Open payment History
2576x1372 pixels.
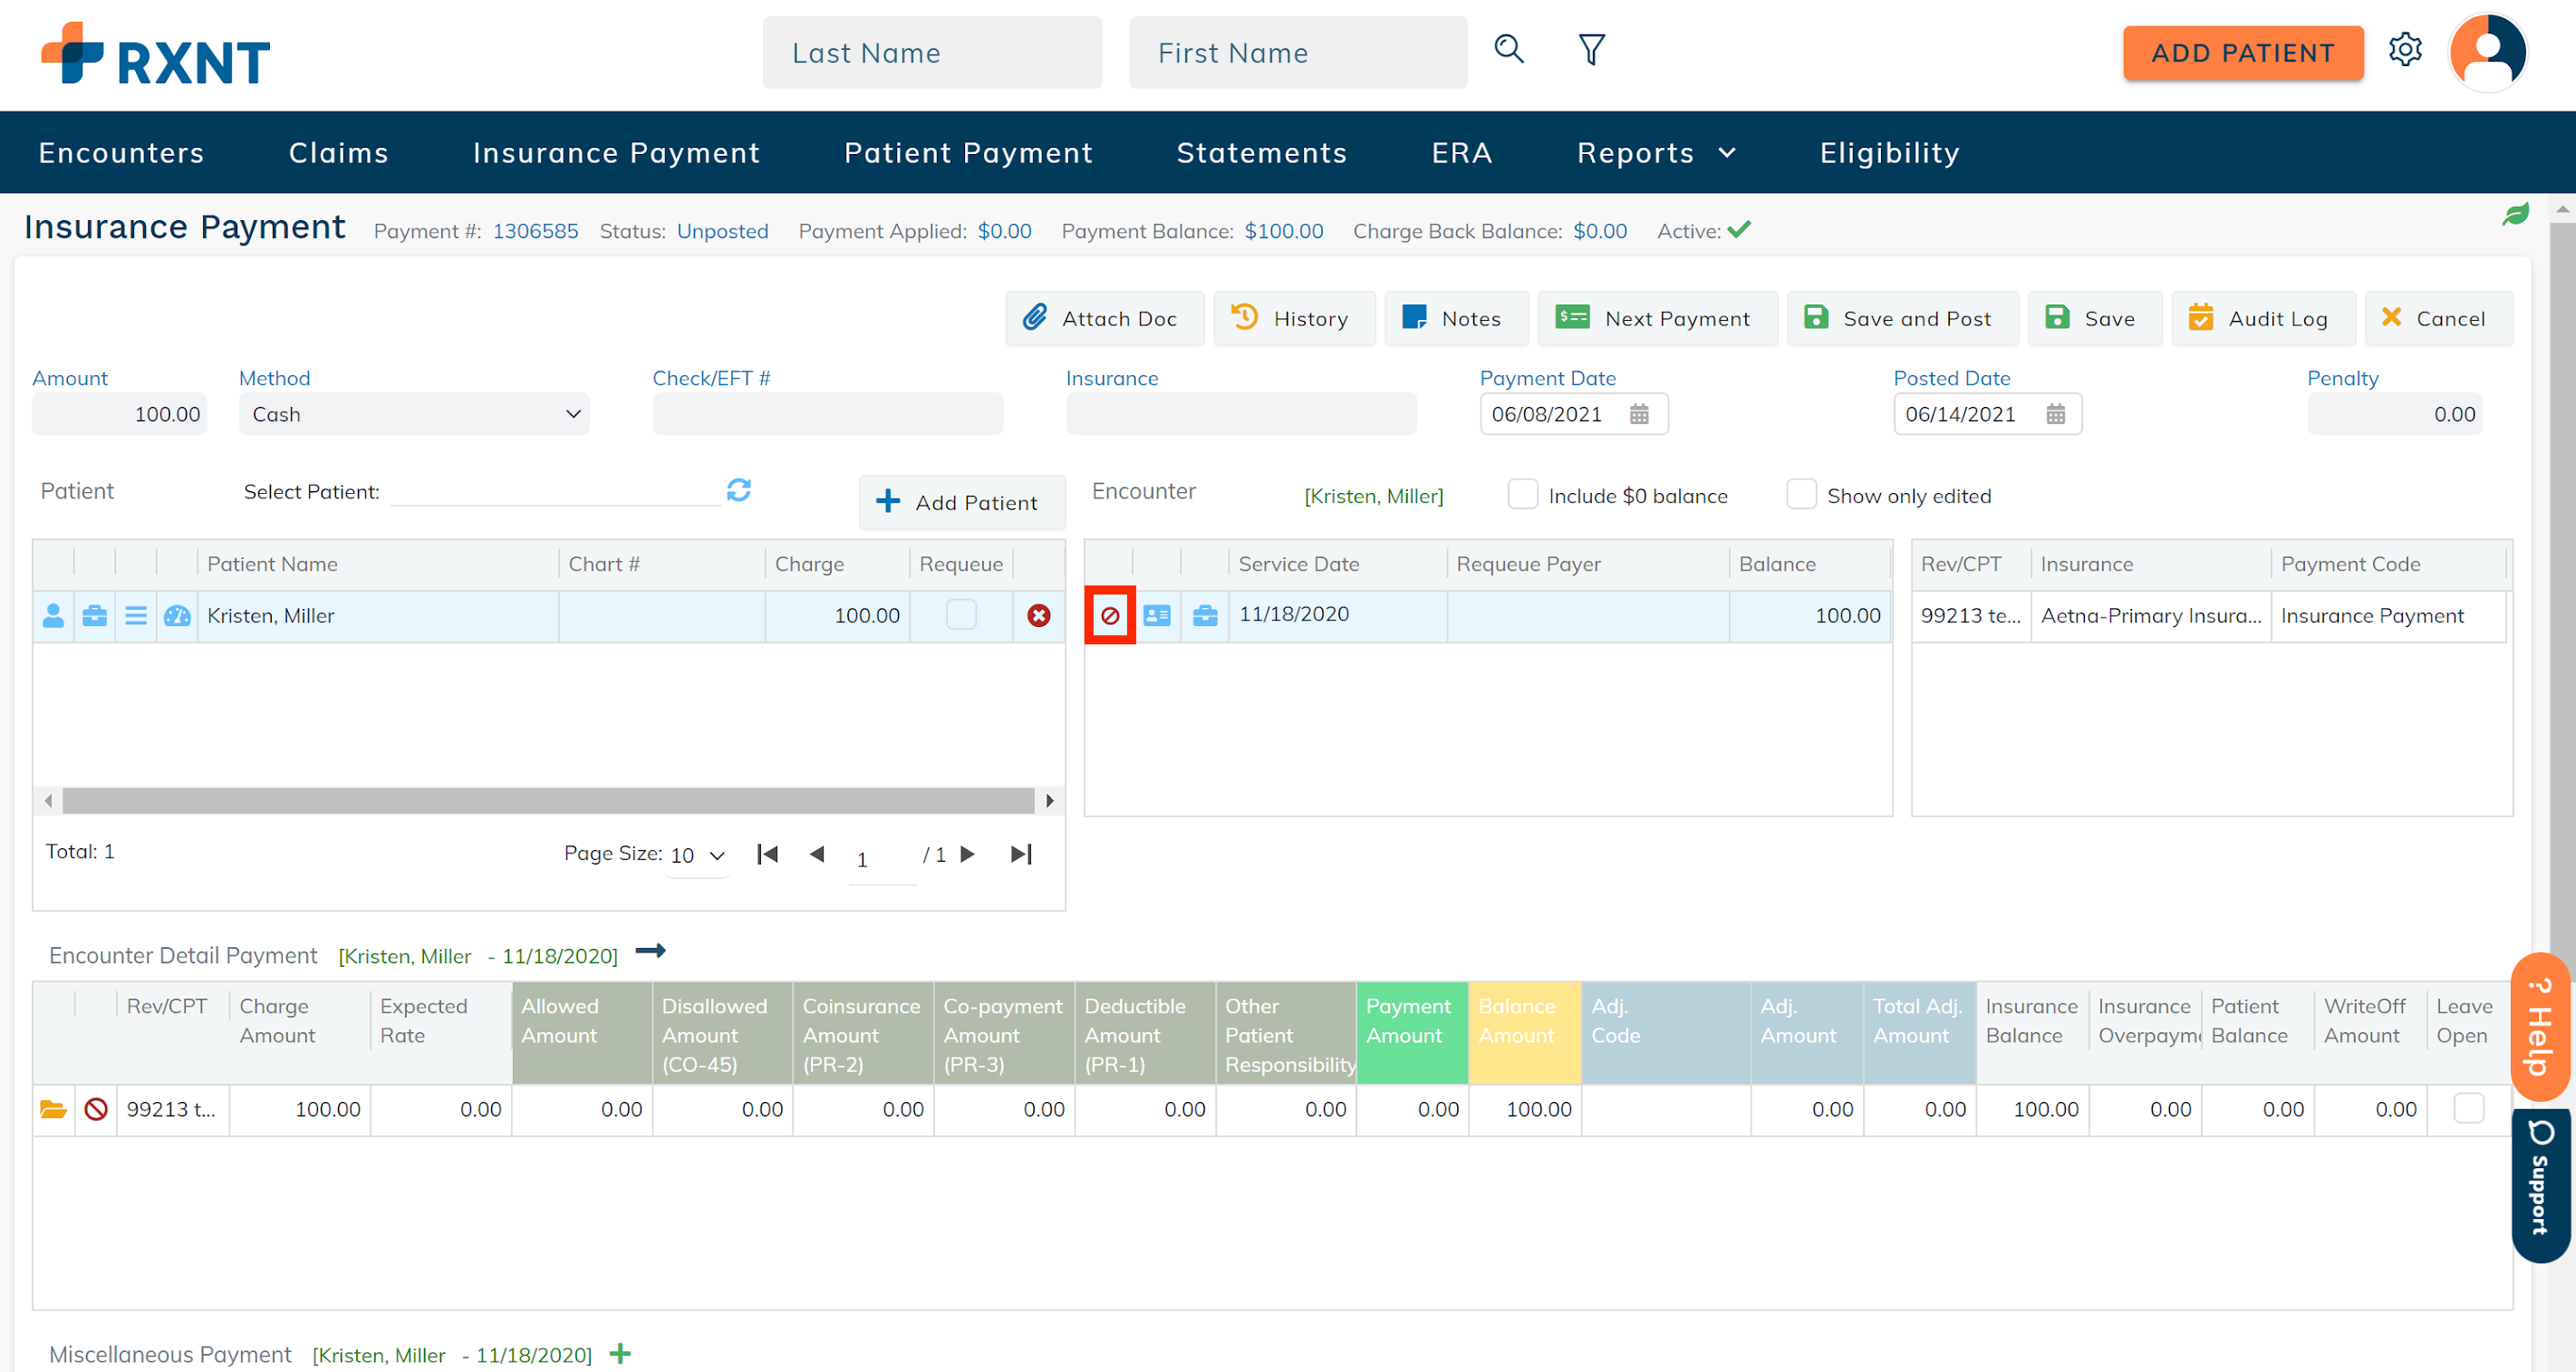[x=1294, y=318]
